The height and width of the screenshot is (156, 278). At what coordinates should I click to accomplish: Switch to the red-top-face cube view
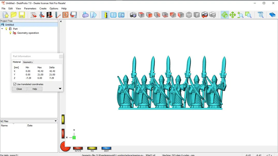pyautogui.click(x=141, y=15)
